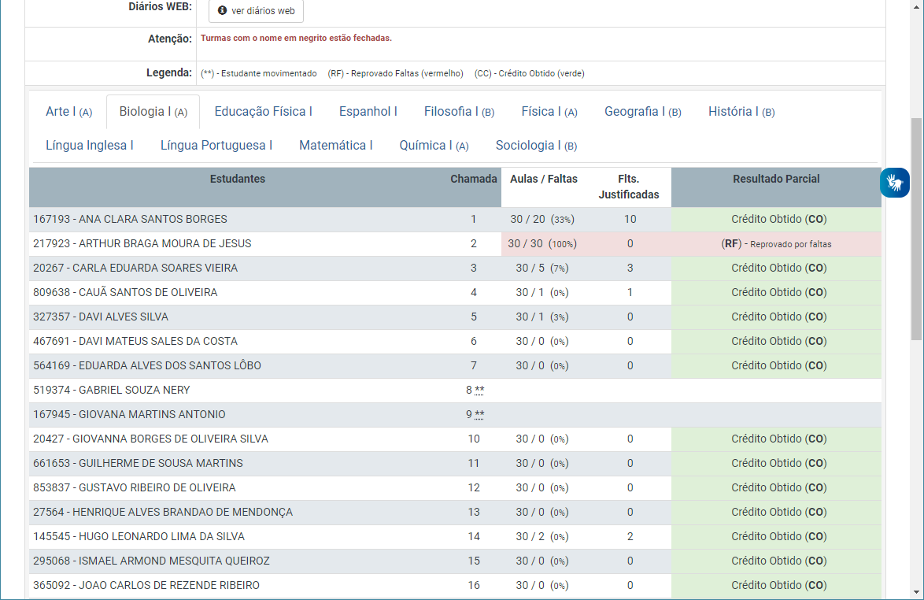Select student GIOVANA MARTINS ANTONIO
Screen dimensions: 924x600
[x=129, y=414]
